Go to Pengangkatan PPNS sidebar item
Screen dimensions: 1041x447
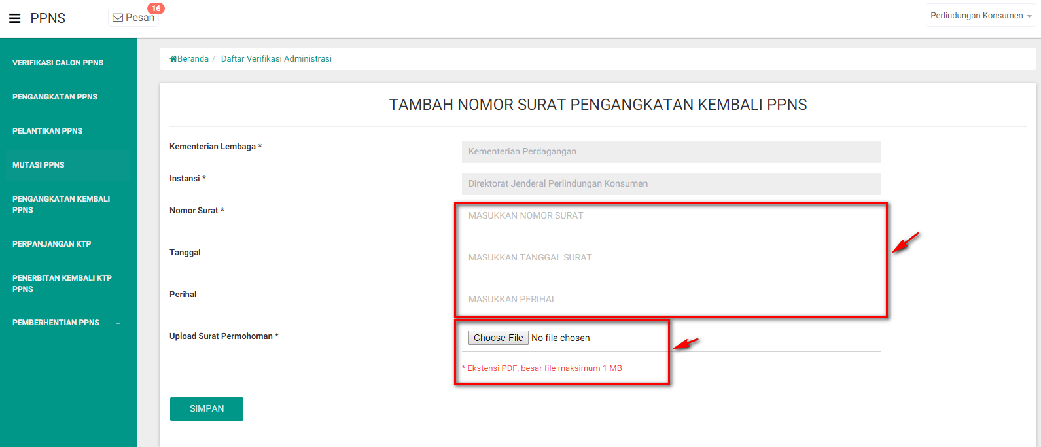tap(55, 97)
